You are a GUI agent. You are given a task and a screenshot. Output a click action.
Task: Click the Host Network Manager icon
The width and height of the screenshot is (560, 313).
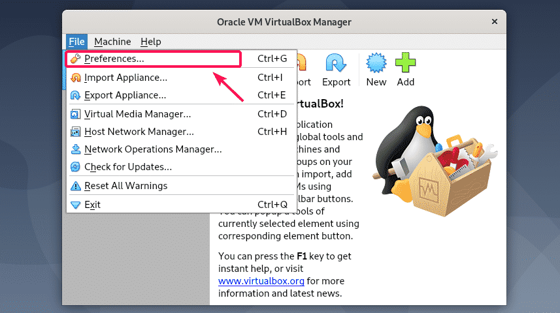tap(76, 132)
